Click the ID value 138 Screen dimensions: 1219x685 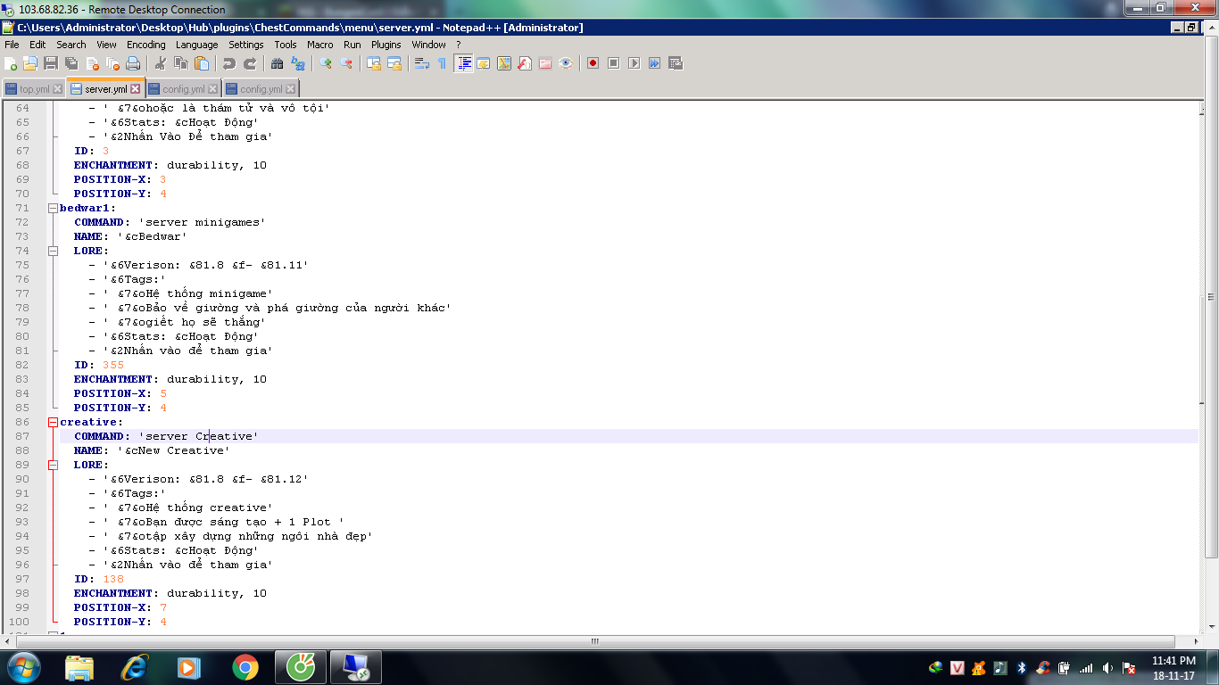coord(113,579)
